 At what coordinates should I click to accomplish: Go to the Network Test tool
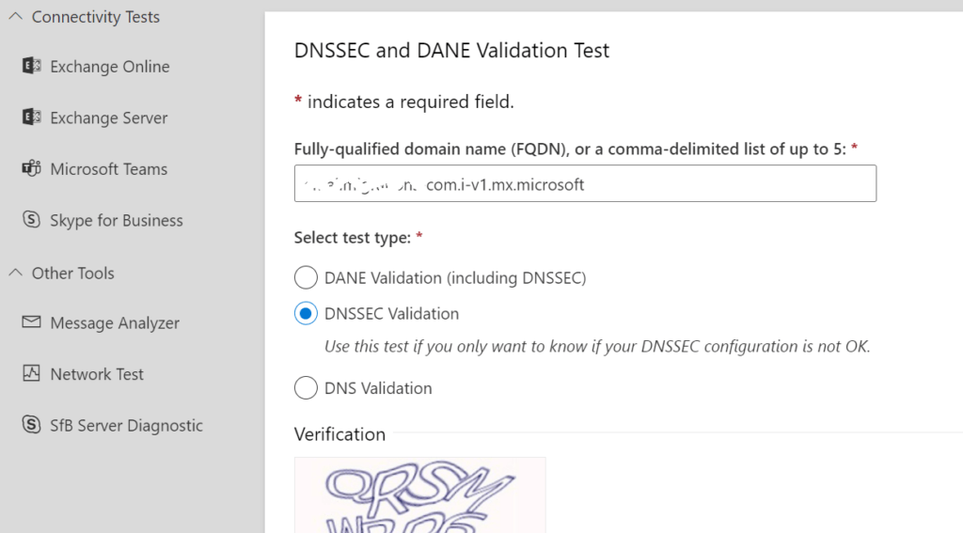click(97, 374)
